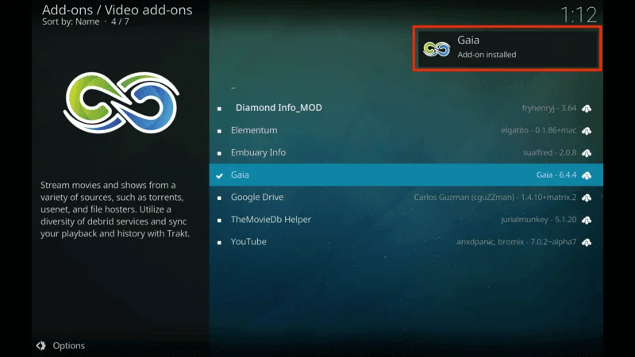Screen dimensions: 635x357
Task: Click the Add-ons / Video add-ons header
Action: coord(117,10)
